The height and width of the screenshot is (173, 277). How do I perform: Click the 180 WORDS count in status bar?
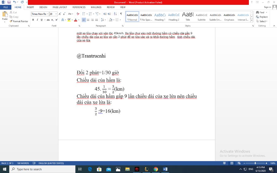[x=23, y=163]
